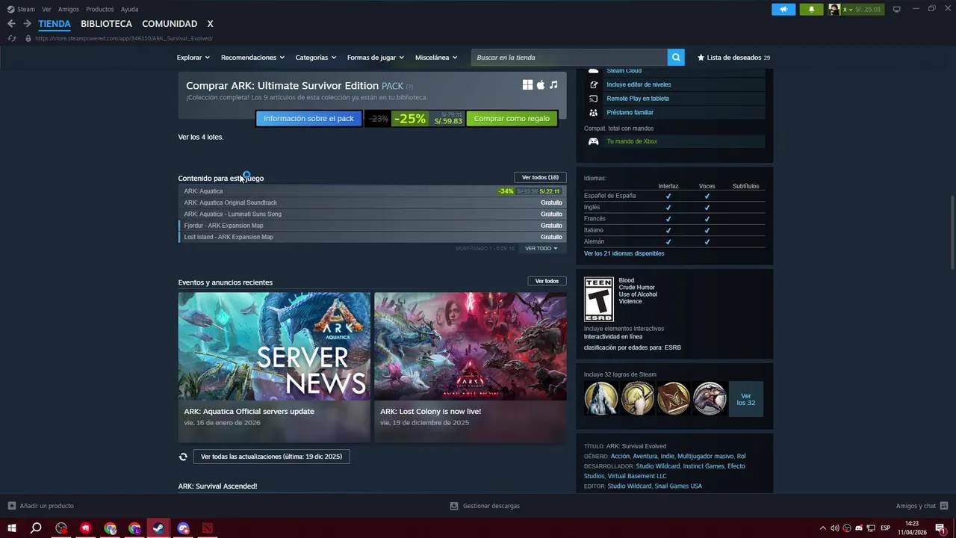Click the Remote Play tablet icon
Image resolution: width=956 pixels, height=538 pixels.
pos(593,99)
